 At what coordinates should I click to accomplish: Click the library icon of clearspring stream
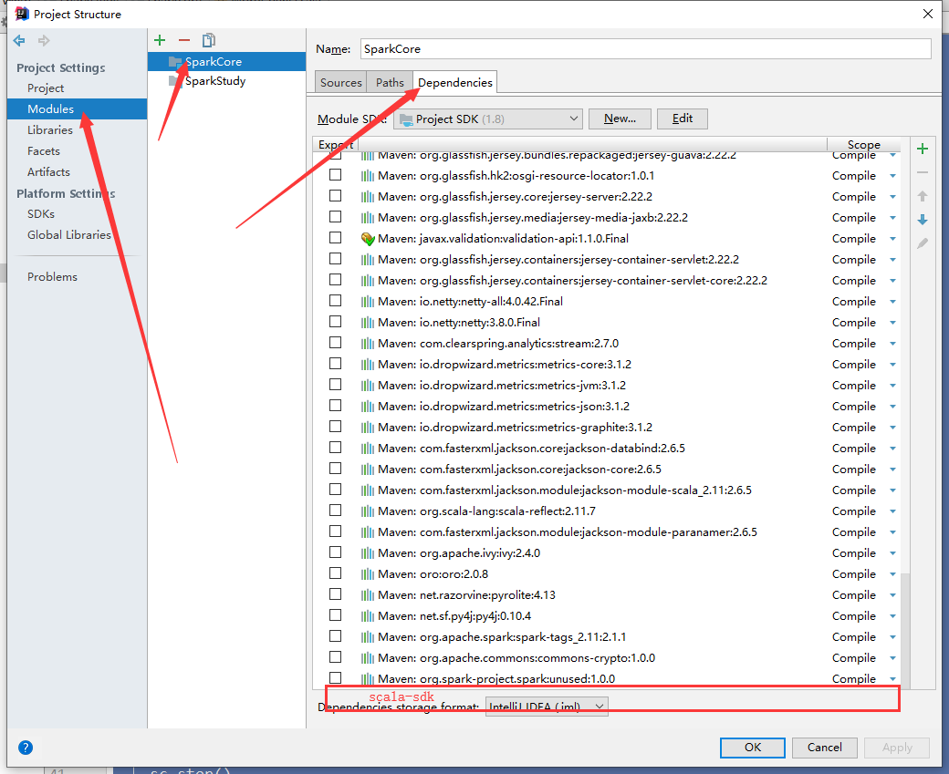tap(368, 344)
